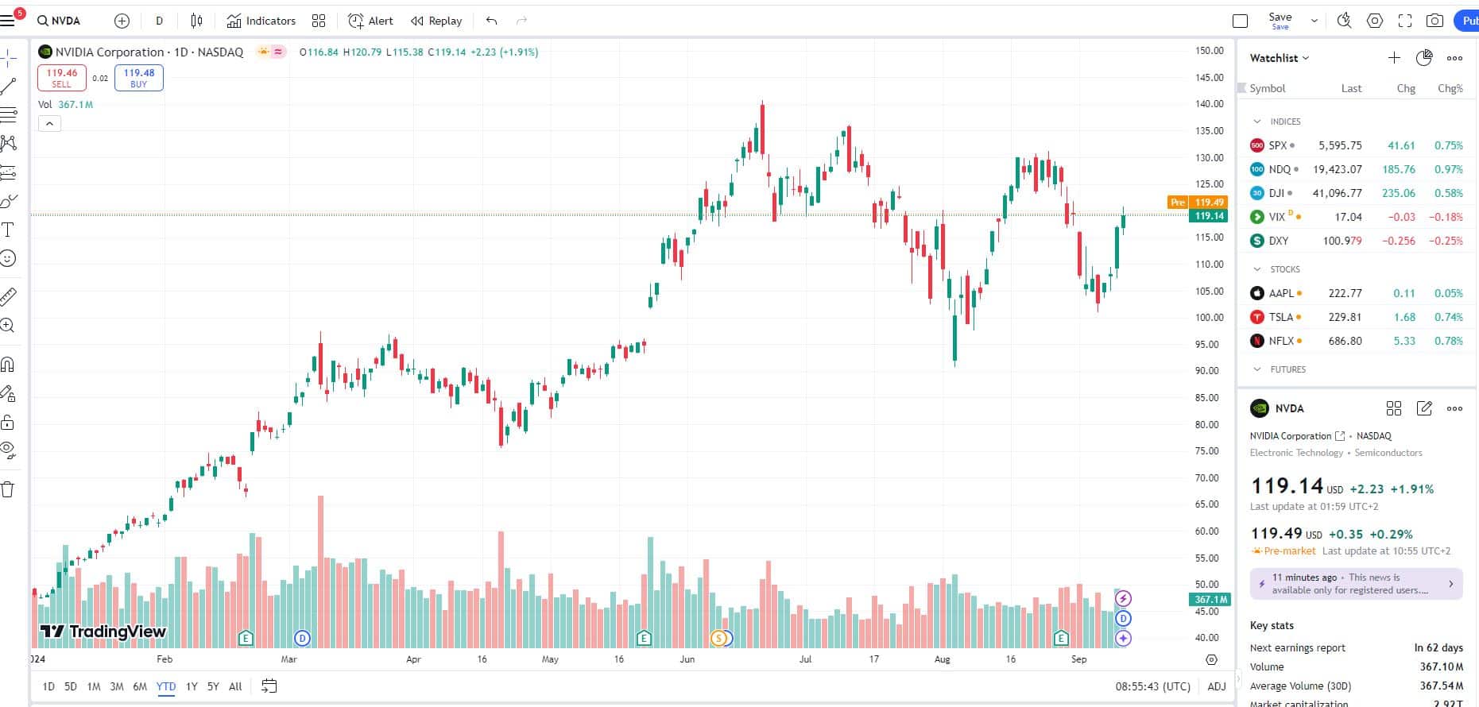1479x707 pixels.
Task: Open the hamburger main menu
Action: [8, 21]
